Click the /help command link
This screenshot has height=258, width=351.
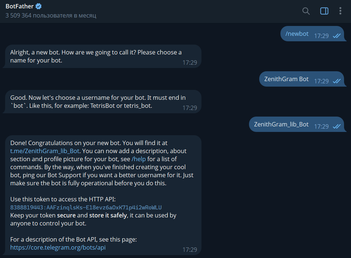tap(139, 159)
